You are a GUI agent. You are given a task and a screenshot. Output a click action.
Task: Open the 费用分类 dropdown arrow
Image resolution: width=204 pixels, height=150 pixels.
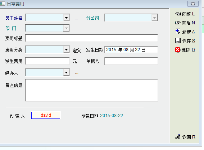[x=66, y=50]
